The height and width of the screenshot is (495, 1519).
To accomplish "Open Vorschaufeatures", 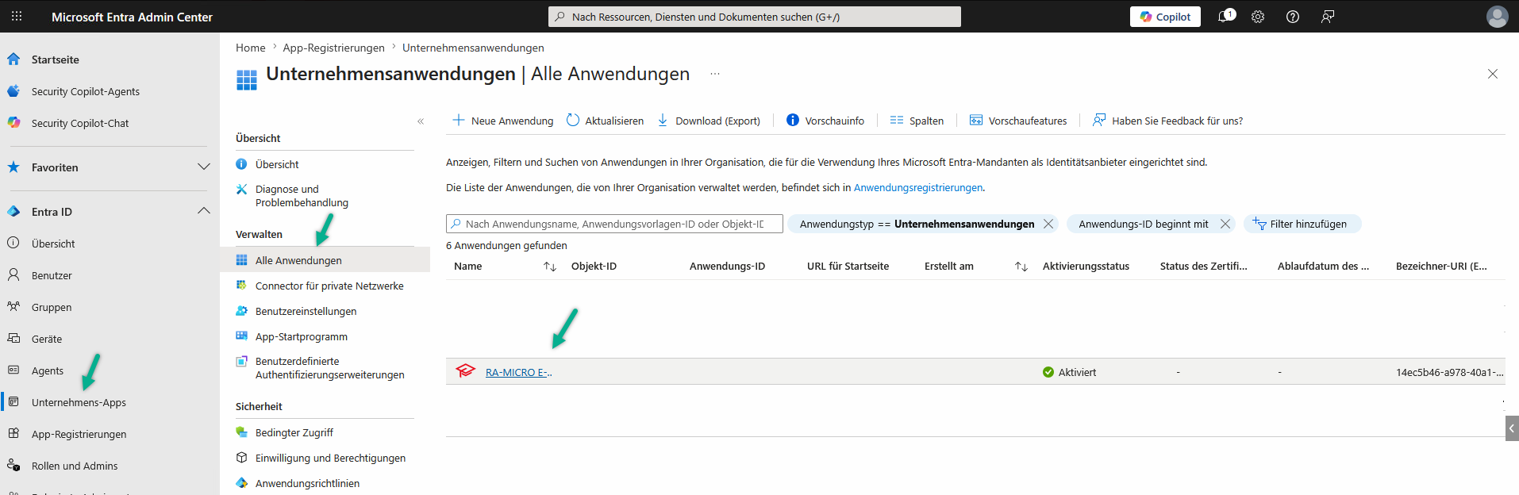I will pos(1018,121).
